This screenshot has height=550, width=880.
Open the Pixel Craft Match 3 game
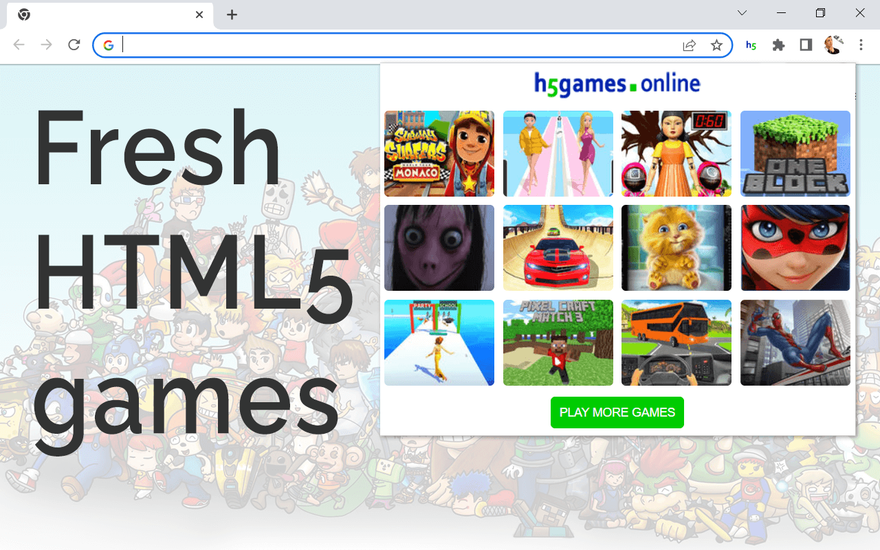(x=558, y=342)
